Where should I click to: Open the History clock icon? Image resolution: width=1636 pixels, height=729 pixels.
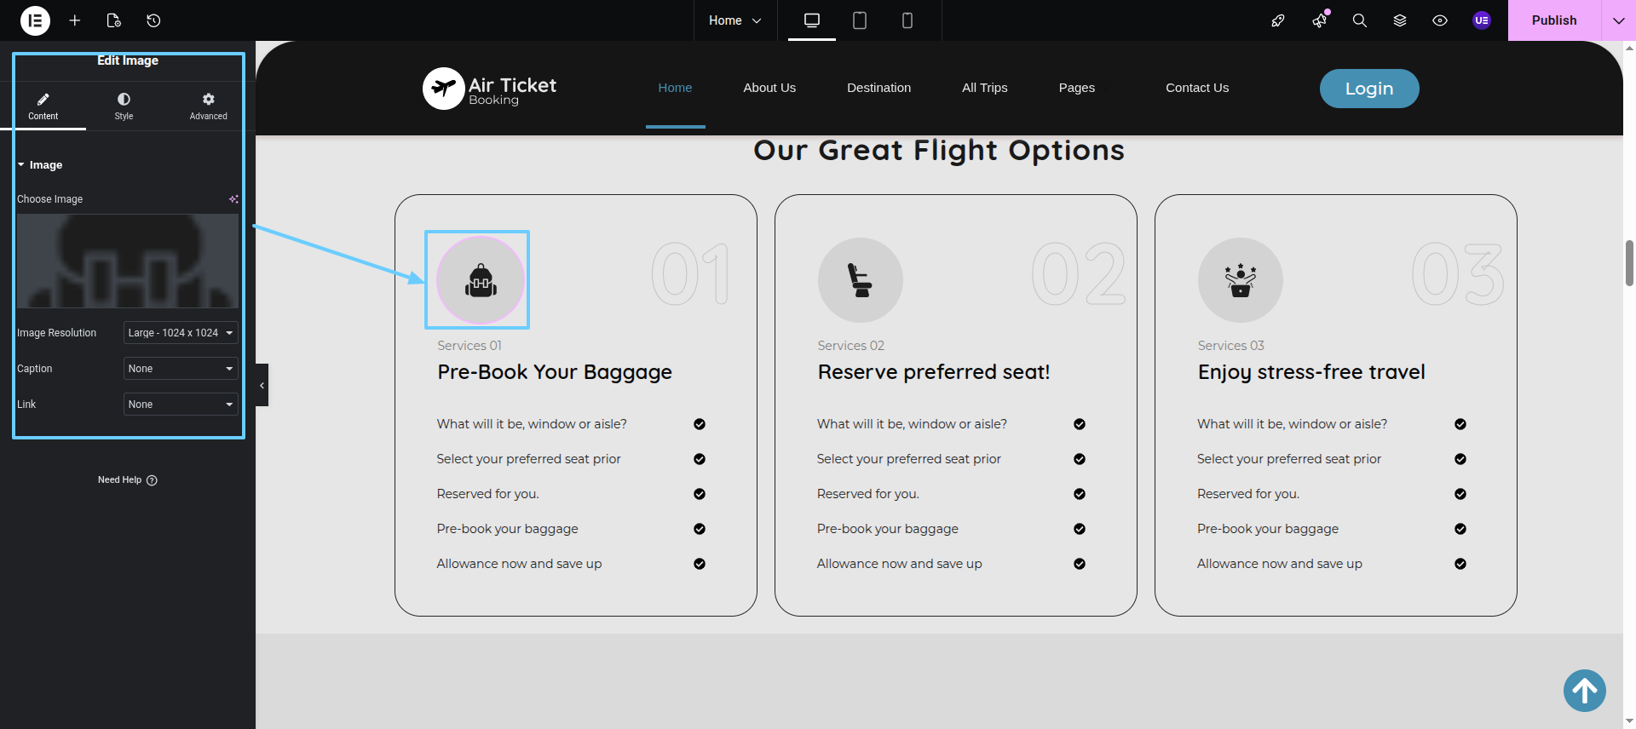(x=153, y=20)
